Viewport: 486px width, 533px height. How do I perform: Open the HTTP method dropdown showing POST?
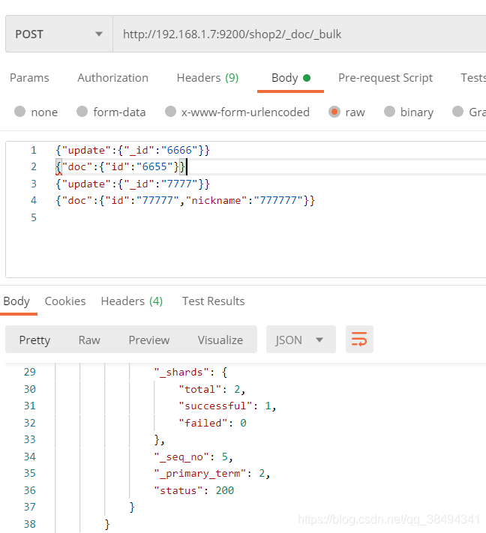58,34
